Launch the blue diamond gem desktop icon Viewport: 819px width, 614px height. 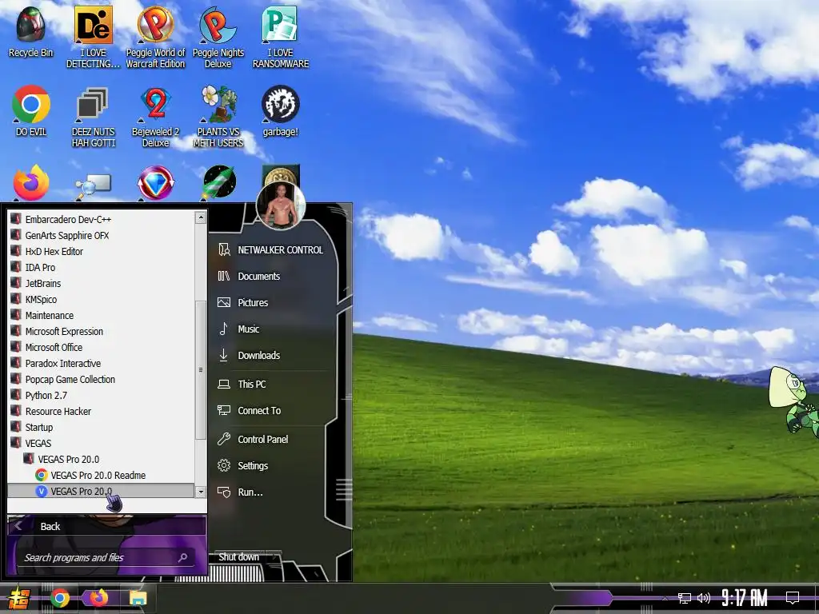(155, 183)
